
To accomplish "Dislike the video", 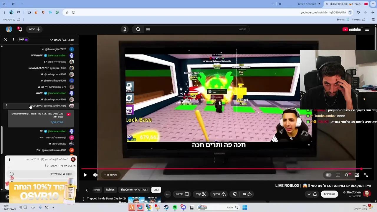I will pos(235,194).
